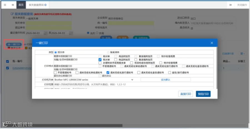Check 集装箱附加页 in 完整/全项 row
The width and height of the screenshot is (250, 129).
[x=136, y=60]
